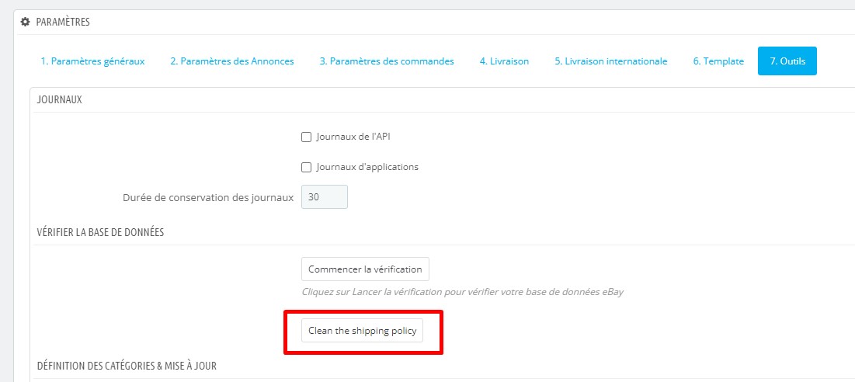Click the JOURNAUX section header
This screenshot has width=855, height=382.
(60, 100)
